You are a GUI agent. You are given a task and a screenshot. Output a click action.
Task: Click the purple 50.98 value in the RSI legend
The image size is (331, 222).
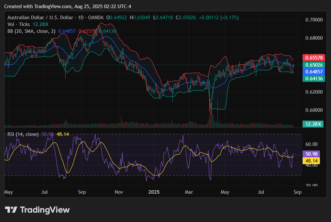(48, 134)
